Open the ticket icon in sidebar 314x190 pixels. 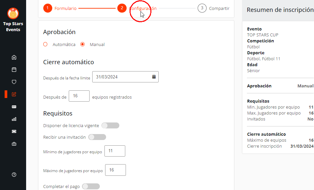pyautogui.click(x=14, y=131)
